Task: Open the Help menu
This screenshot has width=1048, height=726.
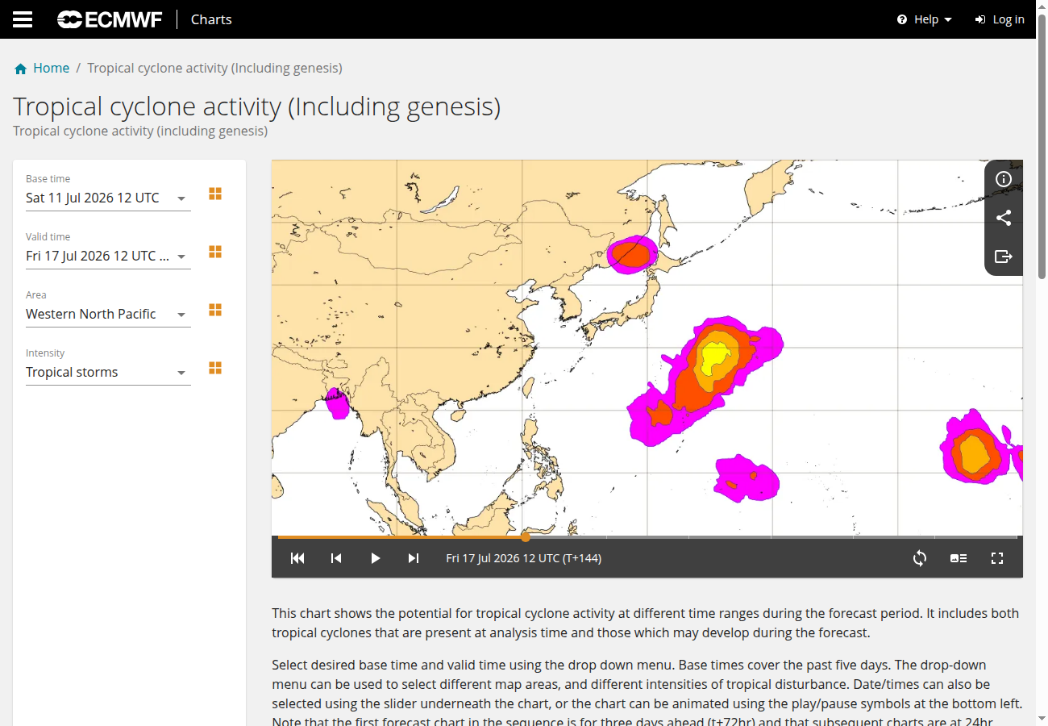Action: 925,19
